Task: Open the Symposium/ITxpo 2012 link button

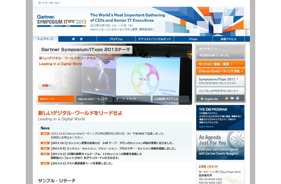Action: [x=221, y=81]
